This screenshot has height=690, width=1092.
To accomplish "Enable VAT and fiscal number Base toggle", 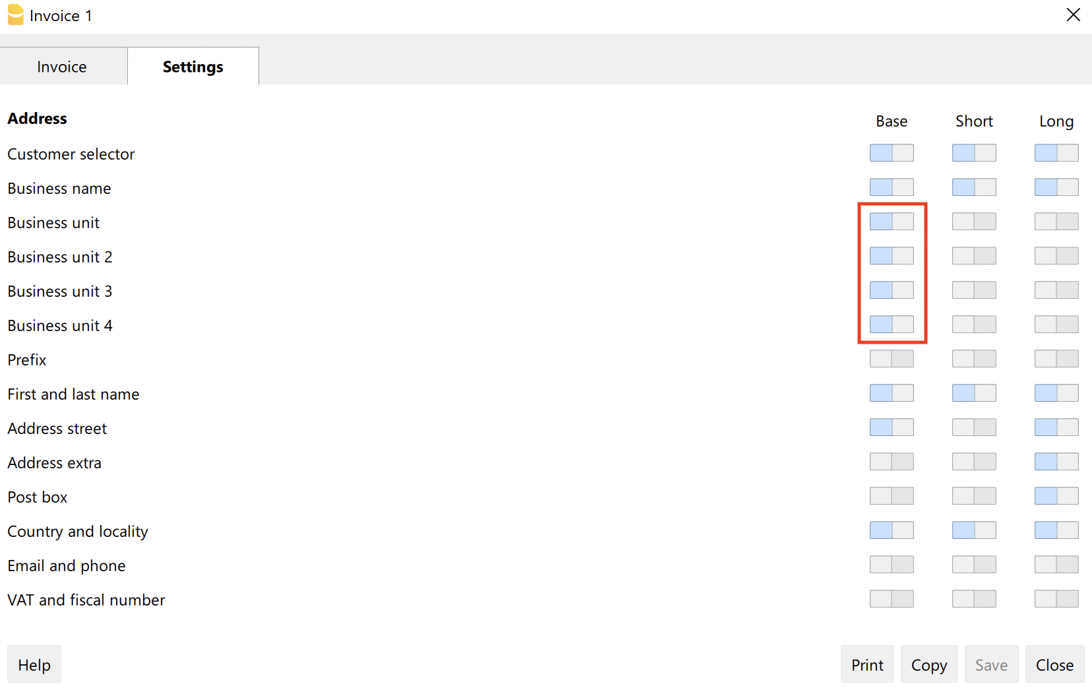I will click(891, 599).
